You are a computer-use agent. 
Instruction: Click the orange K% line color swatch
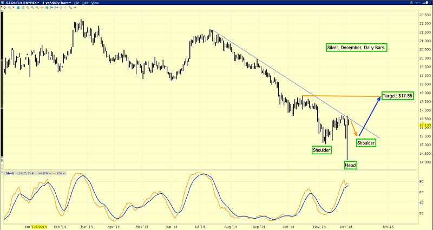[54, 173]
